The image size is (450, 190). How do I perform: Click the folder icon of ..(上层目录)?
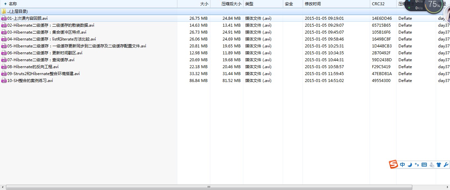[4, 12]
